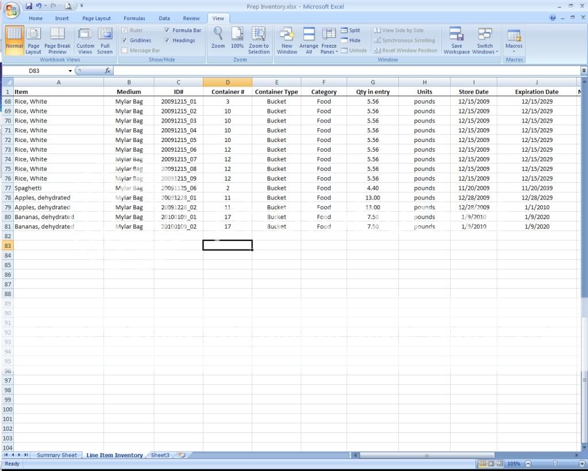Insert a new worksheet tab

click(182, 455)
